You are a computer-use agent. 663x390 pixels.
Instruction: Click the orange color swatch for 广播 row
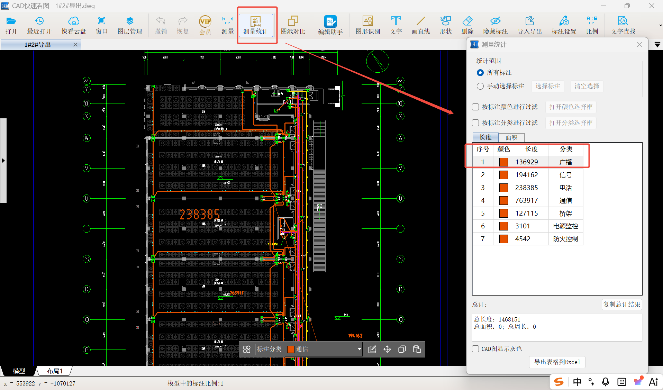coord(503,162)
